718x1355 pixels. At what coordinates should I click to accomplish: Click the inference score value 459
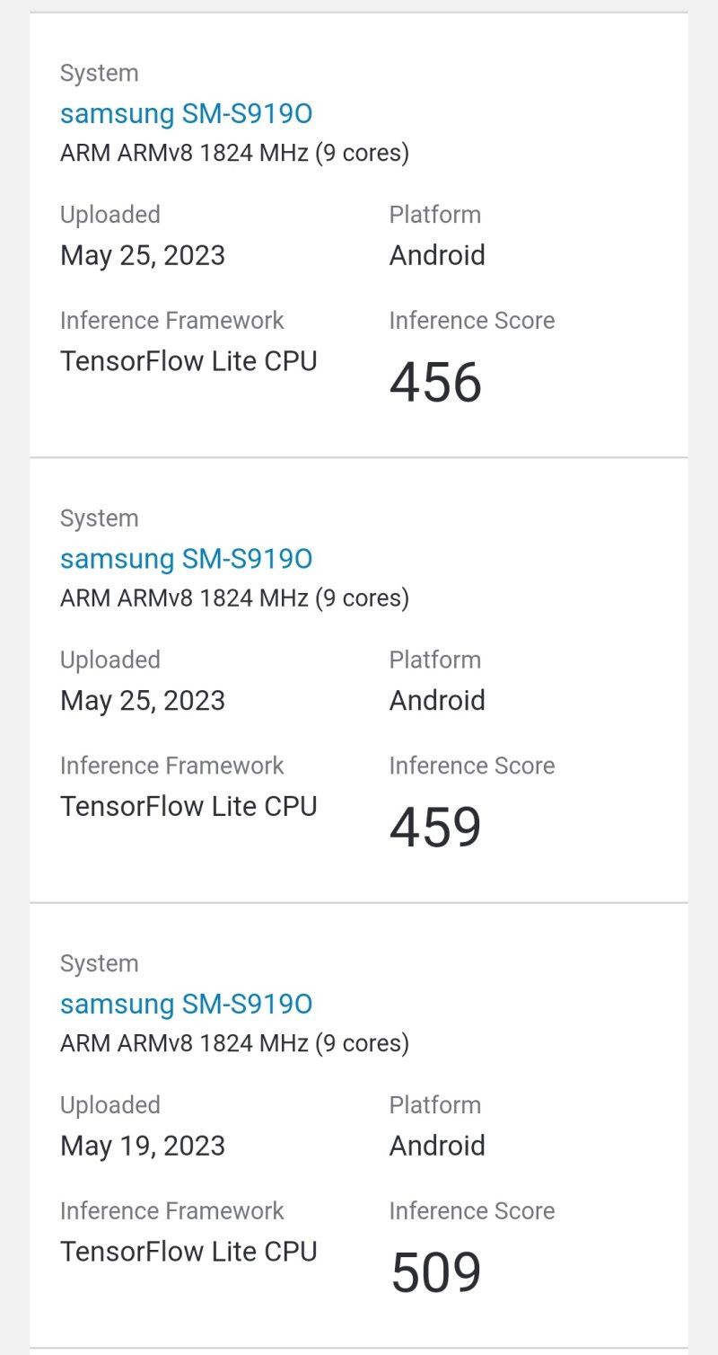pos(435,827)
